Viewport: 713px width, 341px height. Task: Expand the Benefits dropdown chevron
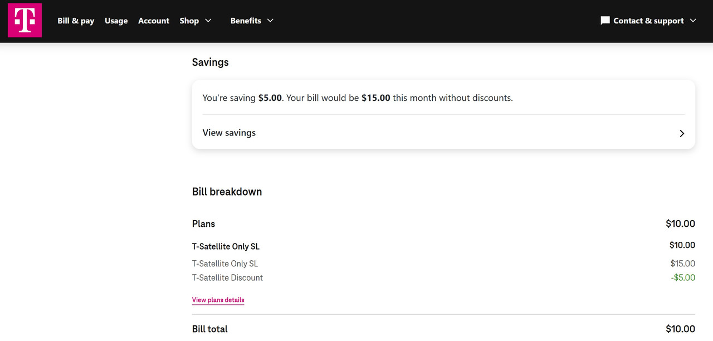[x=270, y=21]
